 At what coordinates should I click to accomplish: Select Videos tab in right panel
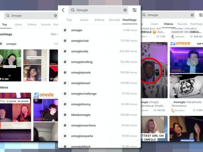click(168, 24)
